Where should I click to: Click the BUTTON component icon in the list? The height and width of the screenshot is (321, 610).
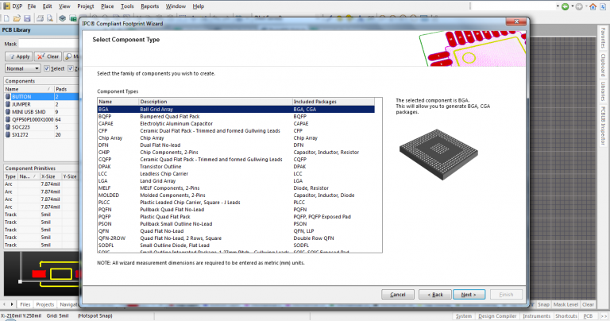click(8, 96)
